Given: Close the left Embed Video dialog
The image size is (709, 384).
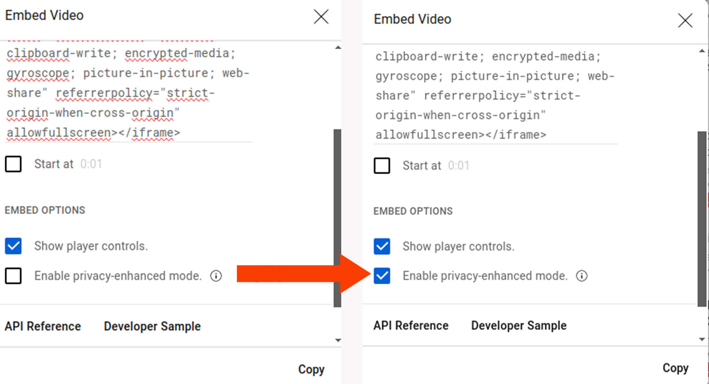Looking at the screenshot, I should click(321, 17).
